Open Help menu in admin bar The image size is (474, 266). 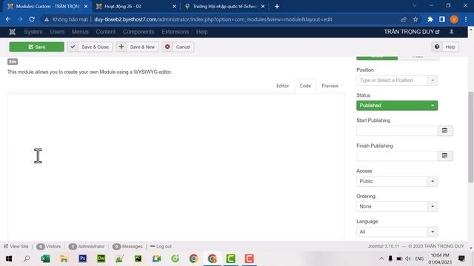click(201, 32)
